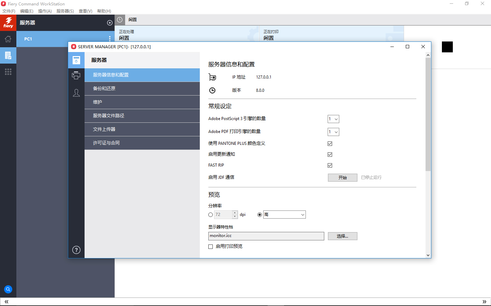Image resolution: width=491 pixels, height=306 pixels.
Task: Select the 72 dpi resolution radio button
Action: (211, 215)
